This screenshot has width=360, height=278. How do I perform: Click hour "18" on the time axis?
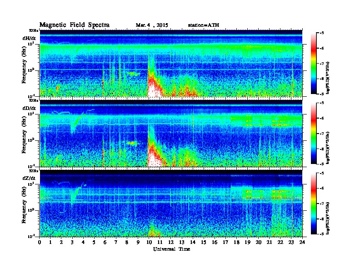236,243
